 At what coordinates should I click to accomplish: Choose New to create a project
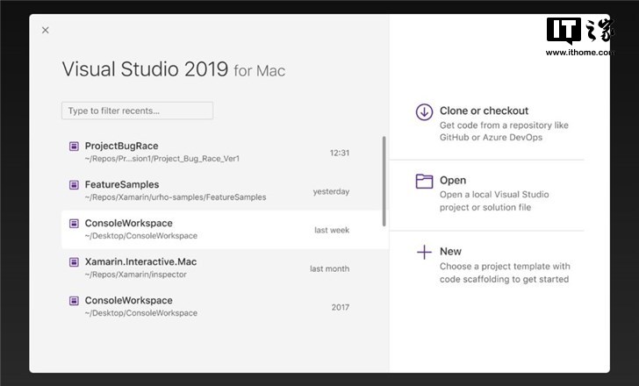coord(493,265)
